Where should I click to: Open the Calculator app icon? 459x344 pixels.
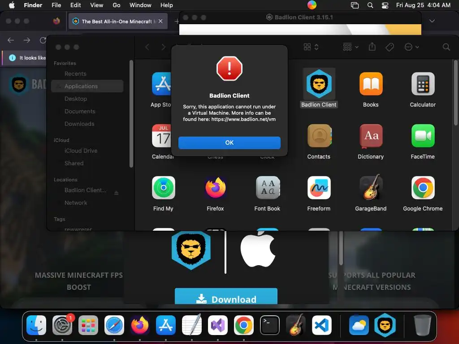coord(423,84)
